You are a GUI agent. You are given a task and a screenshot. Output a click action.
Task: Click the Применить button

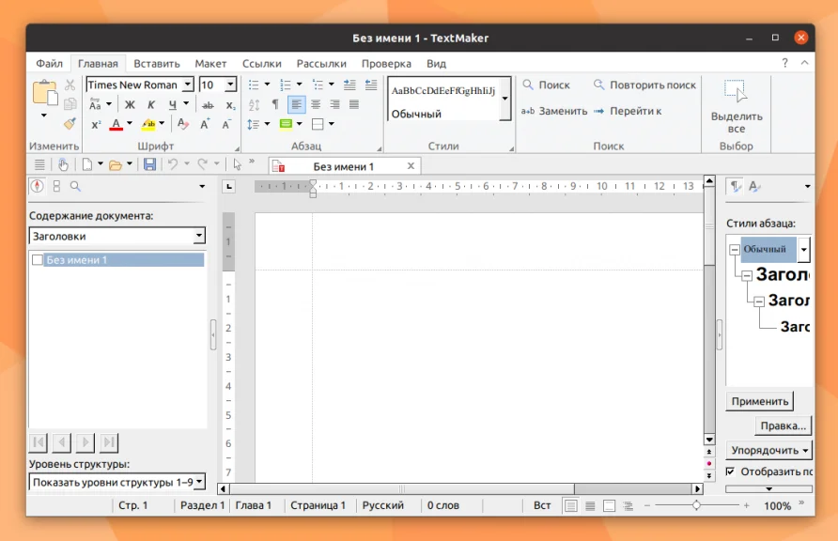pos(759,401)
